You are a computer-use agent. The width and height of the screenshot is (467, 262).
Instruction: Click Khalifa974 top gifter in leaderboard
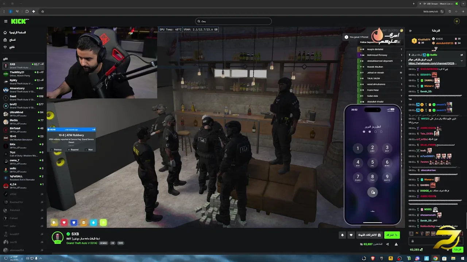(421, 41)
